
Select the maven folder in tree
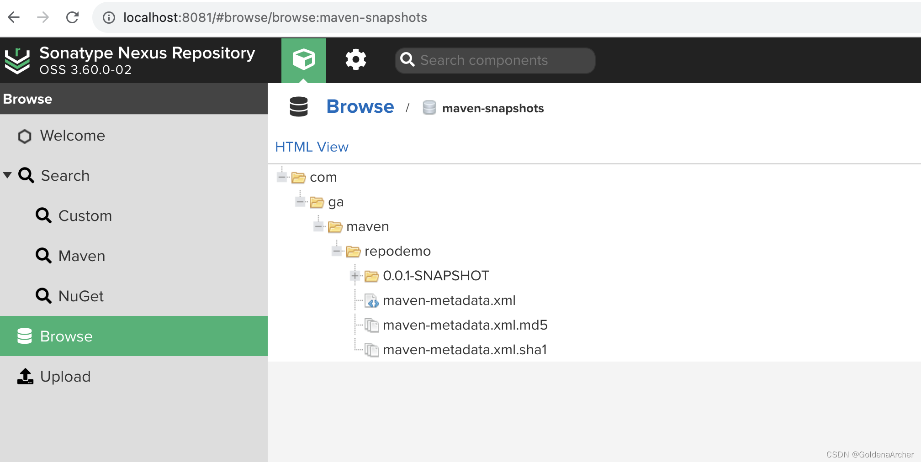(367, 226)
